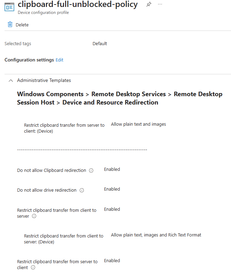Screen dimensions: 231x275
Task: Click the 'Allow plain text and images' value
Action: [138, 124]
